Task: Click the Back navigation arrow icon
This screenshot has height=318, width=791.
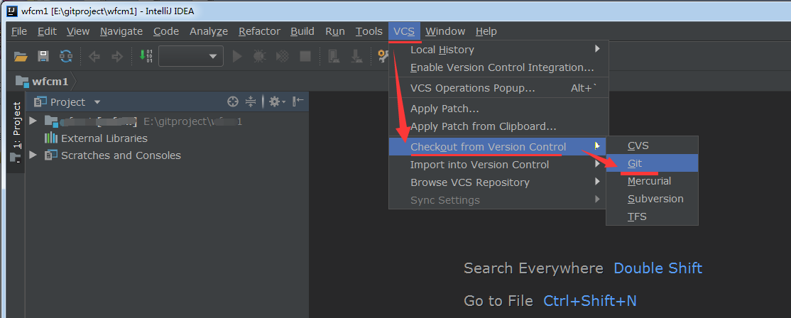Action: (x=94, y=57)
